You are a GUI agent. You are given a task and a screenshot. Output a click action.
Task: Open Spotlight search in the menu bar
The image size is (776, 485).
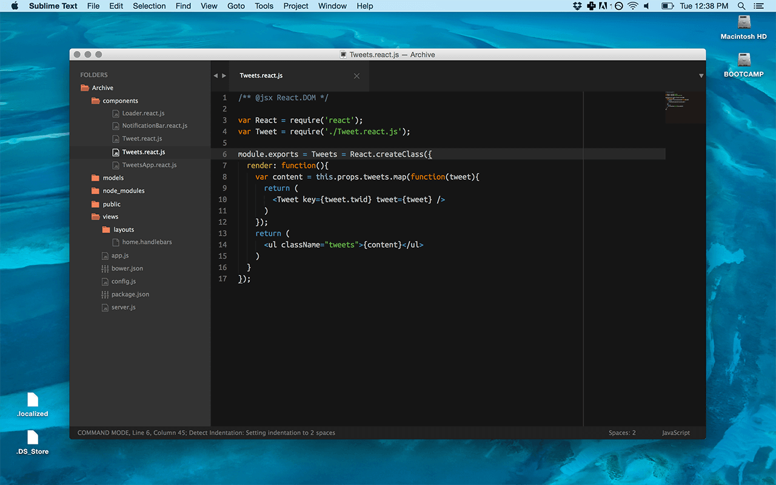coord(741,6)
